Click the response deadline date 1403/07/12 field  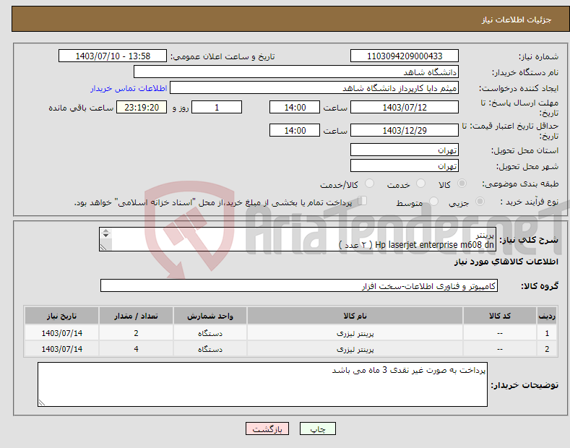click(405, 107)
